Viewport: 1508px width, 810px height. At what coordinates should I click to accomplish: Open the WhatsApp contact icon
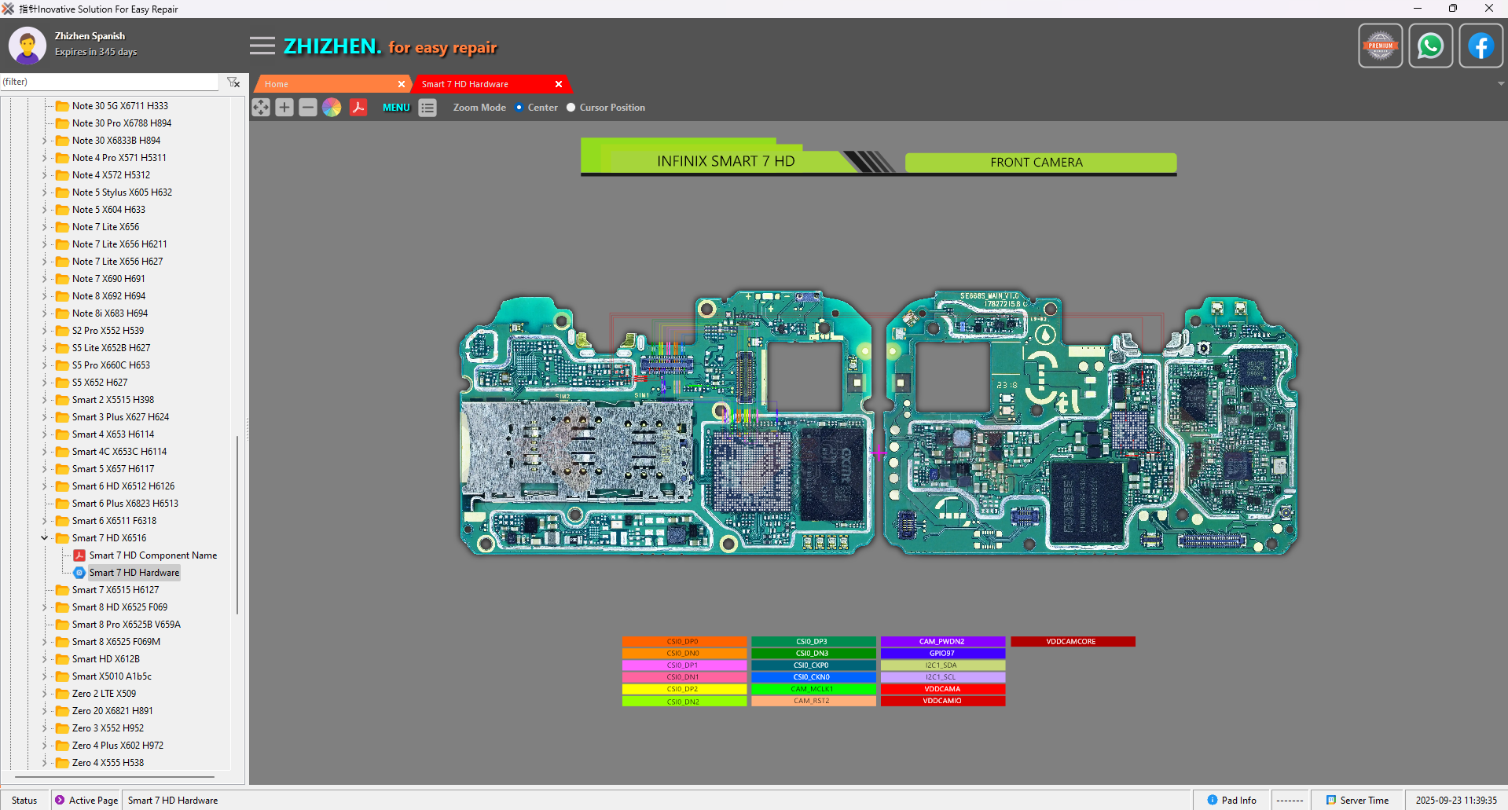pyautogui.click(x=1431, y=46)
